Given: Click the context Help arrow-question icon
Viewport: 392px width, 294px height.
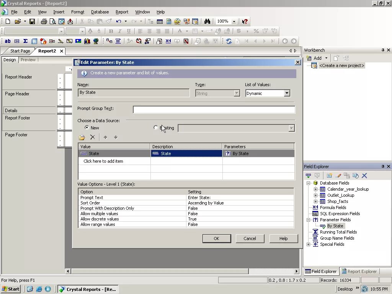Looking at the screenshot, I should pos(245,21).
